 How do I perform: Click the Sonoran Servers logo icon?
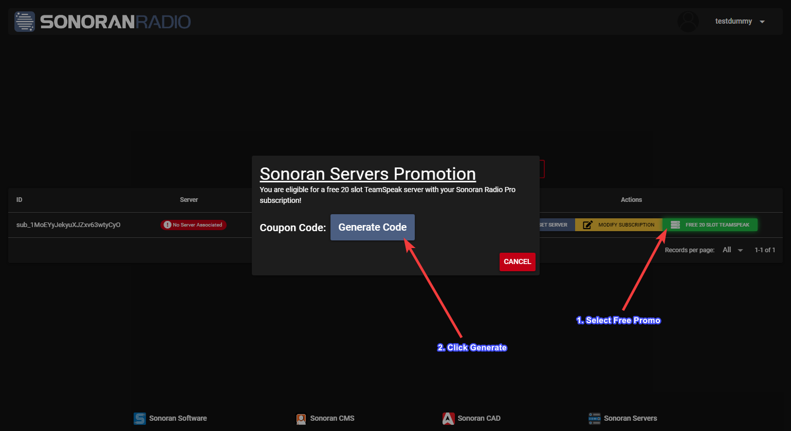pos(594,419)
